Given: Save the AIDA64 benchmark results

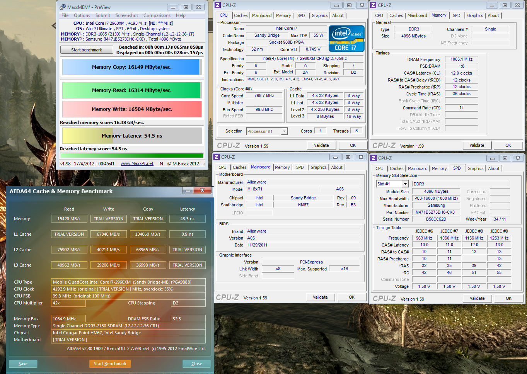Looking at the screenshot, I should (23, 364).
